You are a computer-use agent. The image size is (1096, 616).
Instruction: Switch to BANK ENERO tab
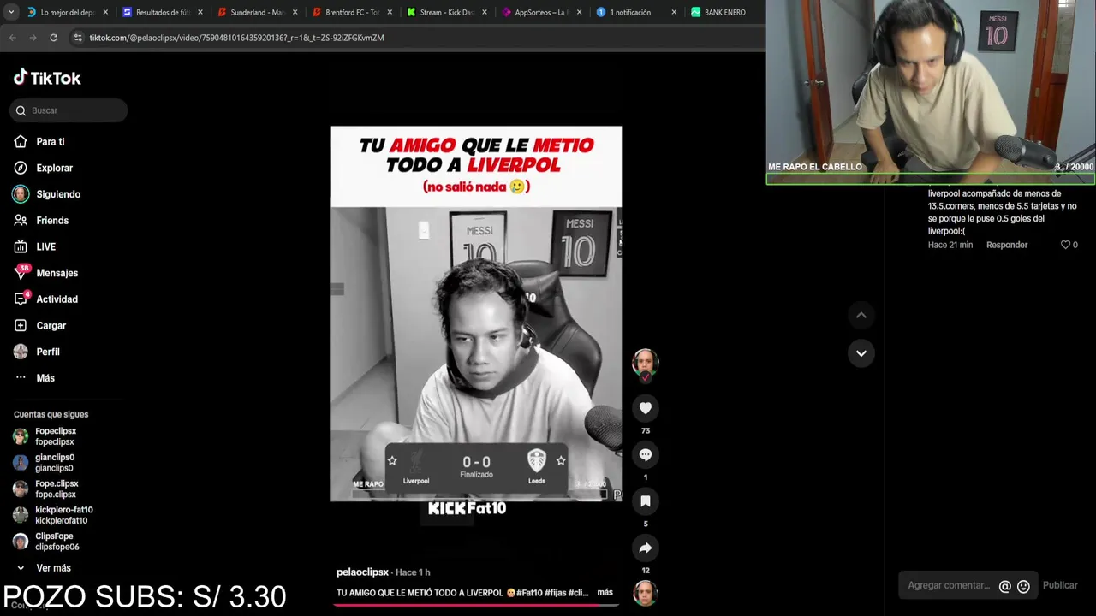coord(724,12)
